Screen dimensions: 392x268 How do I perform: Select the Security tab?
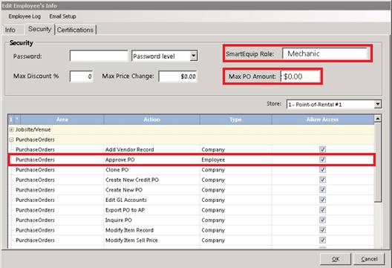coord(40,29)
